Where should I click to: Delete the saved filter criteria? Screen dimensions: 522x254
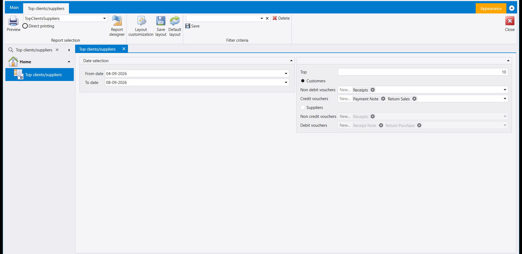click(x=281, y=18)
